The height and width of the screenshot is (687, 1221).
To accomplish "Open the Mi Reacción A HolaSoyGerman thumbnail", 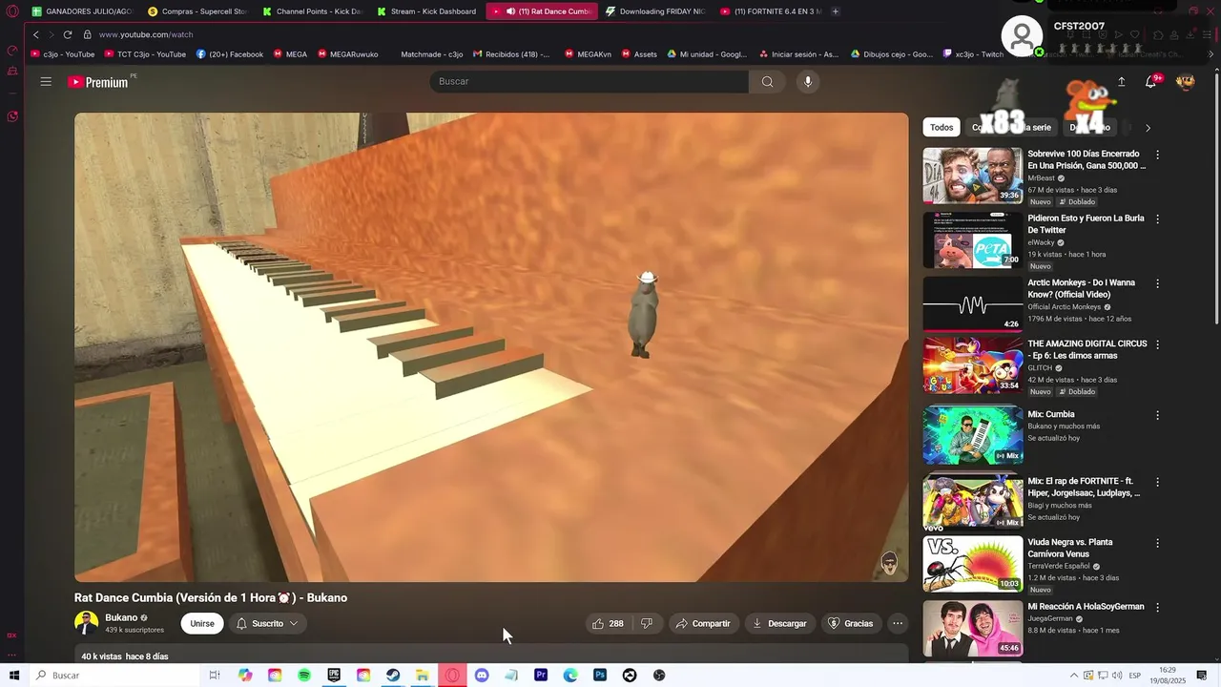I will pos(972,628).
